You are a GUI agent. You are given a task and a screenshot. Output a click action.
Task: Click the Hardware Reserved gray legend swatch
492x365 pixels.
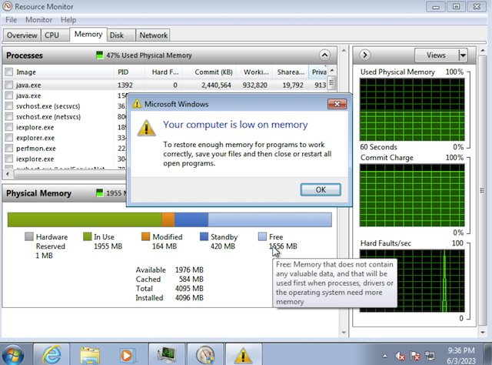click(x=29, y=236)
